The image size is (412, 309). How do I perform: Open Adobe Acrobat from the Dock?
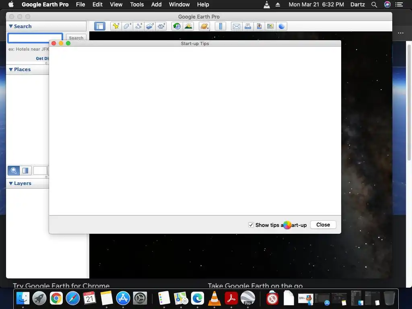(231, 298)
